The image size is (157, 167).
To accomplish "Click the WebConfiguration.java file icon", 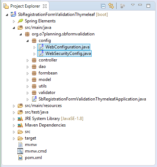I will click(x=41, y=47).
